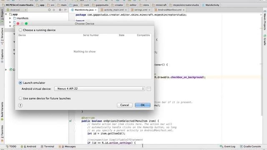Open the Messages tool window
Screen dimensions: 267x150
point(67,146)
